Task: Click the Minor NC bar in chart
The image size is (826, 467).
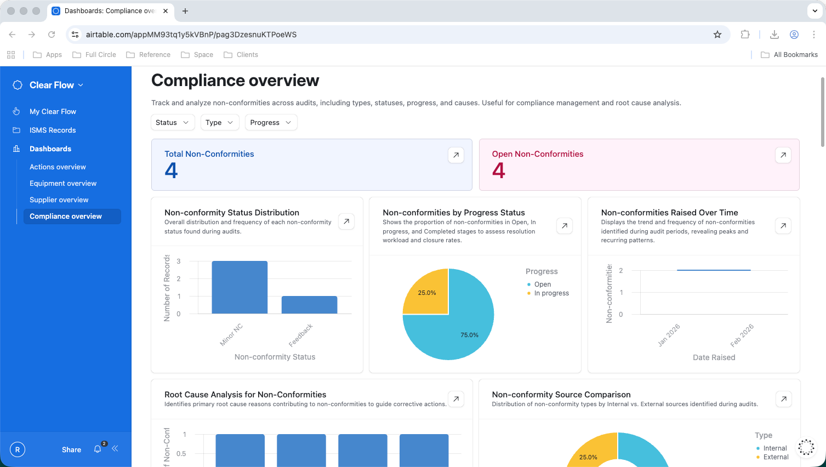Action: [x=240, y=287]
